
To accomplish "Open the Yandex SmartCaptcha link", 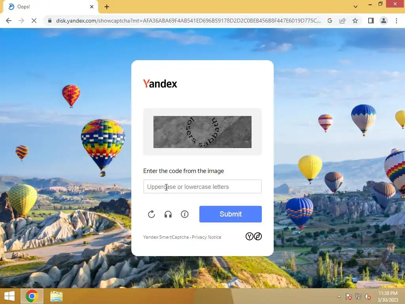I will (x=166, y=237).
